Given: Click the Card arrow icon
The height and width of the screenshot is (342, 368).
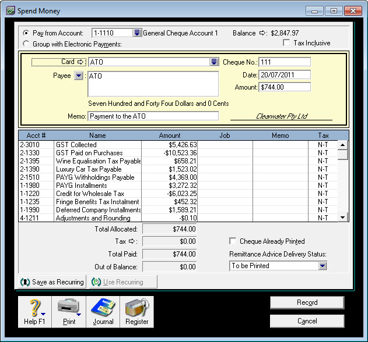Looking at the screenshot, I should pyautogui.click(x=81, y=62).
